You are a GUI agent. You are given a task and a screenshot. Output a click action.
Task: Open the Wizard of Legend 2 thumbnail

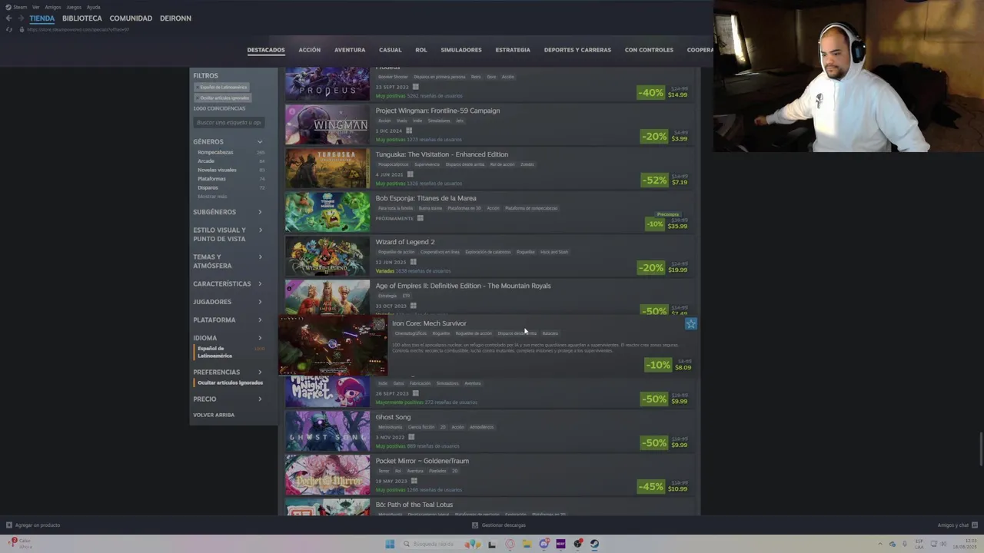tap(327, 256)
